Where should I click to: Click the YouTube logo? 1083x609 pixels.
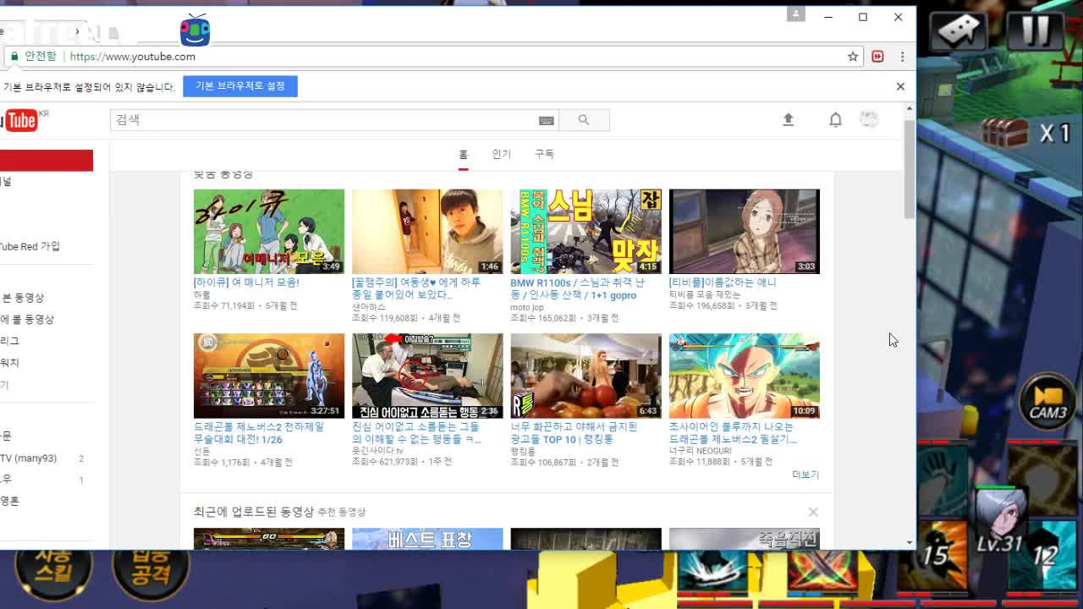(x=21, y=119)
